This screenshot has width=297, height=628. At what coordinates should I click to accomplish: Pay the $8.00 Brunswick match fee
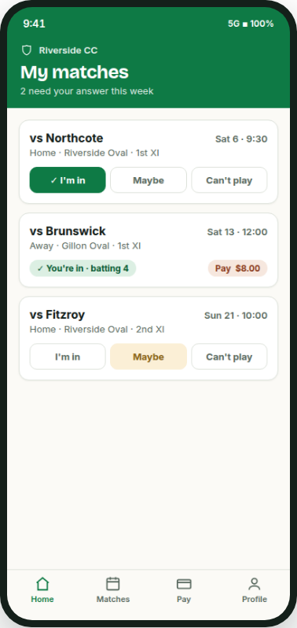[x=237, y=268]
